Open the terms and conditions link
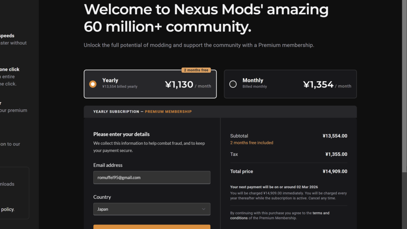 (x=320, y=213)
